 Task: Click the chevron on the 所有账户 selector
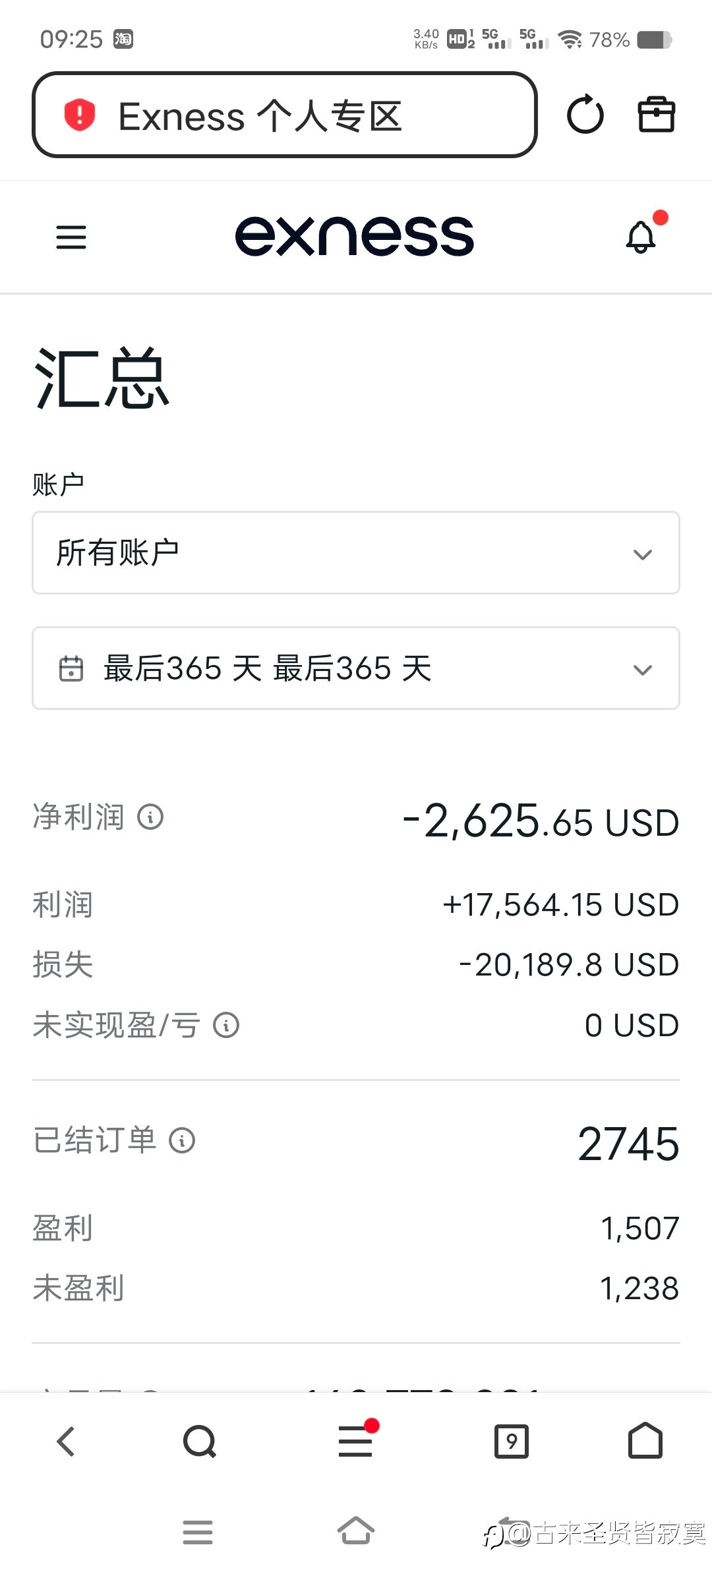643,554
